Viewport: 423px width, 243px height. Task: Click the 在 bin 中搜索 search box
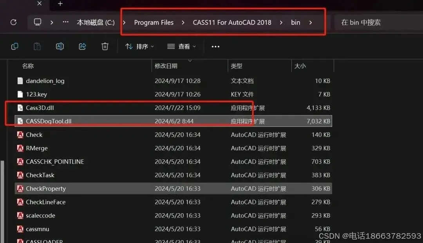[378, 22]
